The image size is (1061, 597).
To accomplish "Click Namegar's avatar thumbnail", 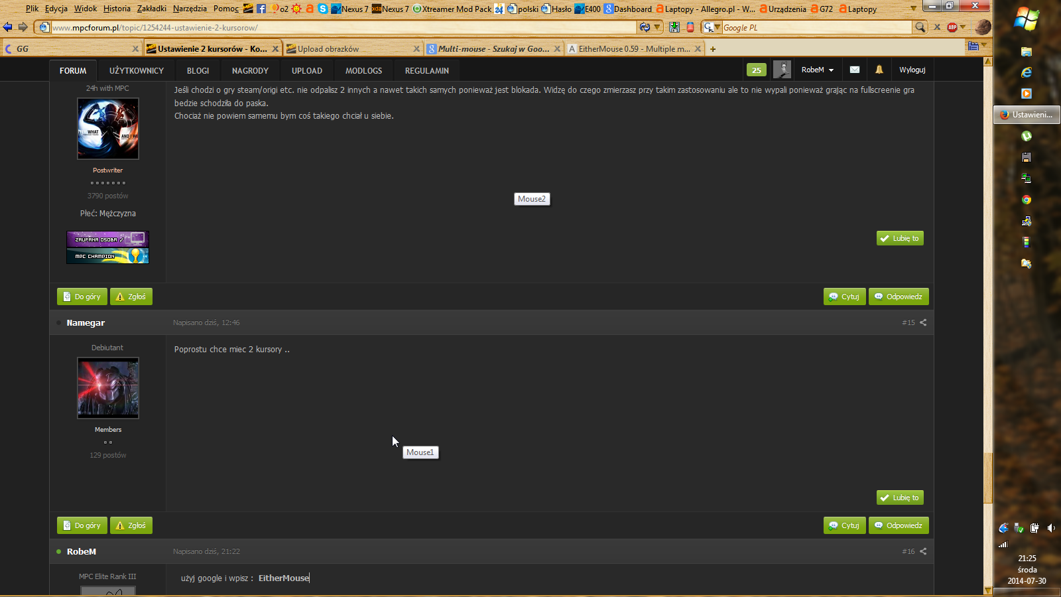I will point(108,388).
